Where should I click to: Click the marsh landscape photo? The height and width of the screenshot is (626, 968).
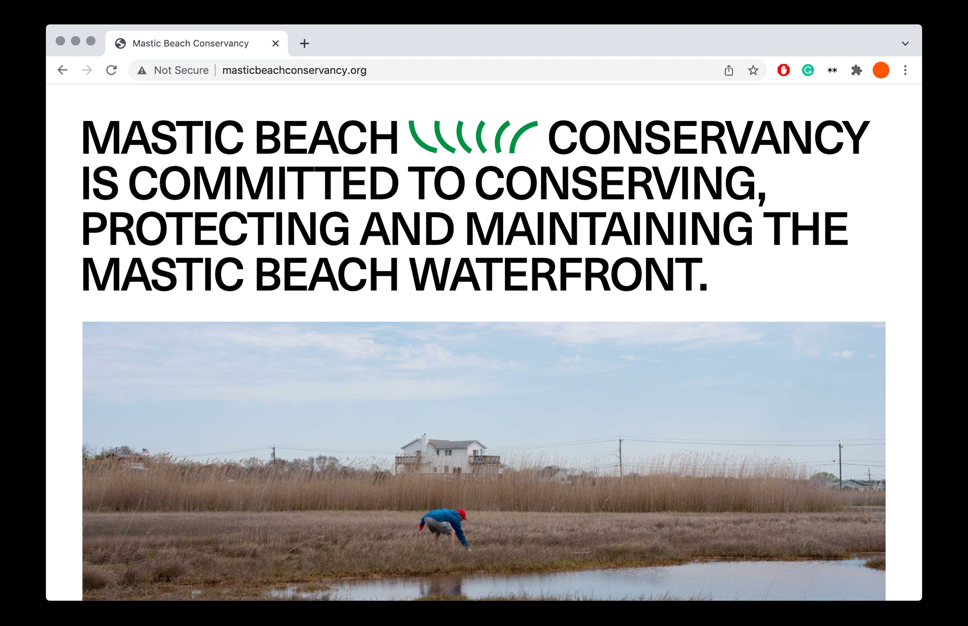click(x=484, y=461)
